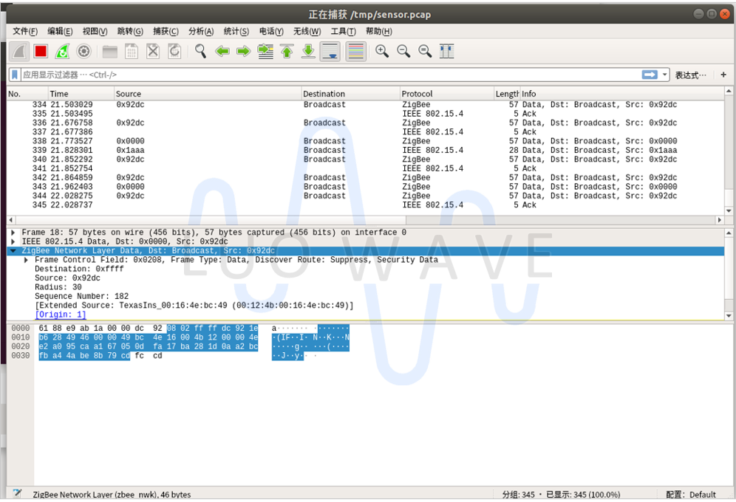The height and width of the screenshot is (502, 736).
Task: Click the filter bookmark icon
Action: pos(15,75)
